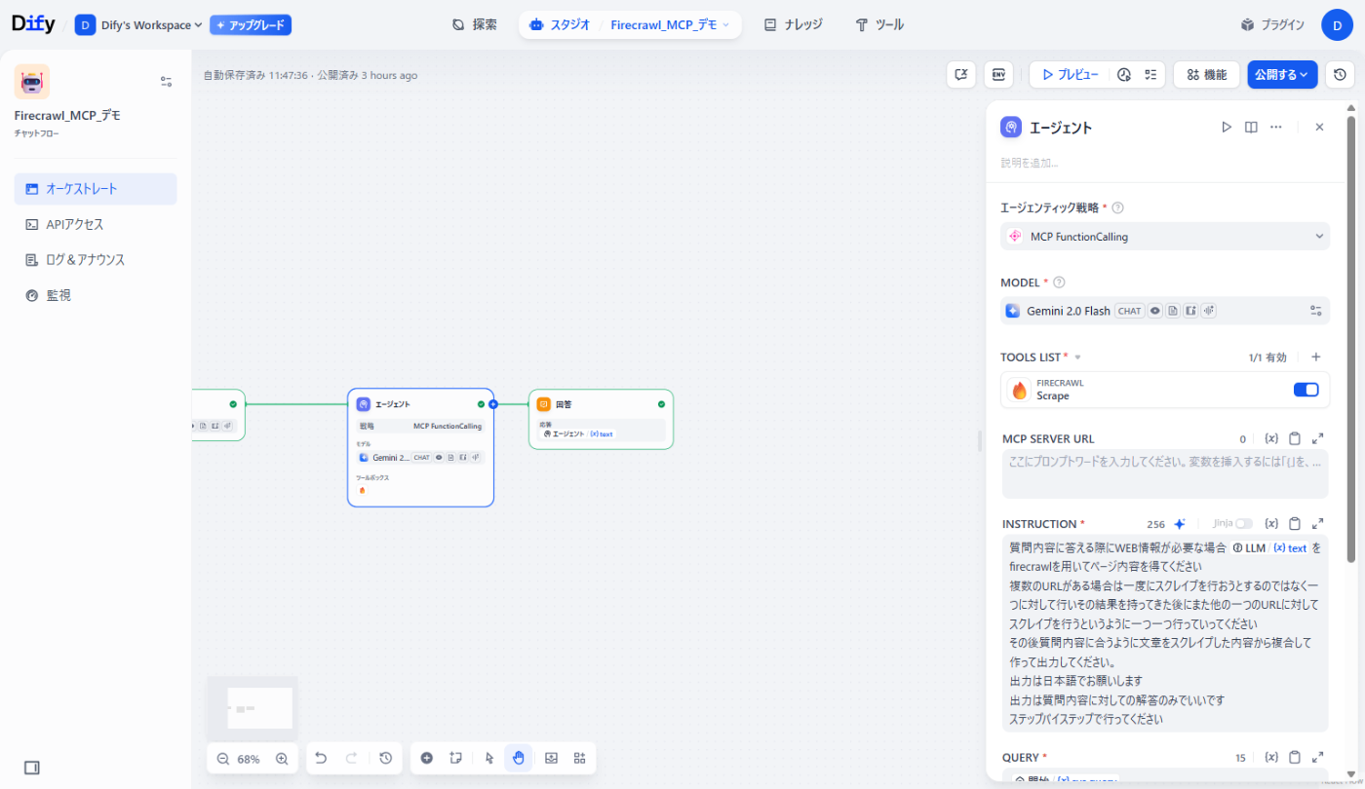This screenshot has width=1365, height=789.
Task: Toggle the Firecrawl Scrape tool switch
Action: pyautogui.click(x=1306, y=390)
